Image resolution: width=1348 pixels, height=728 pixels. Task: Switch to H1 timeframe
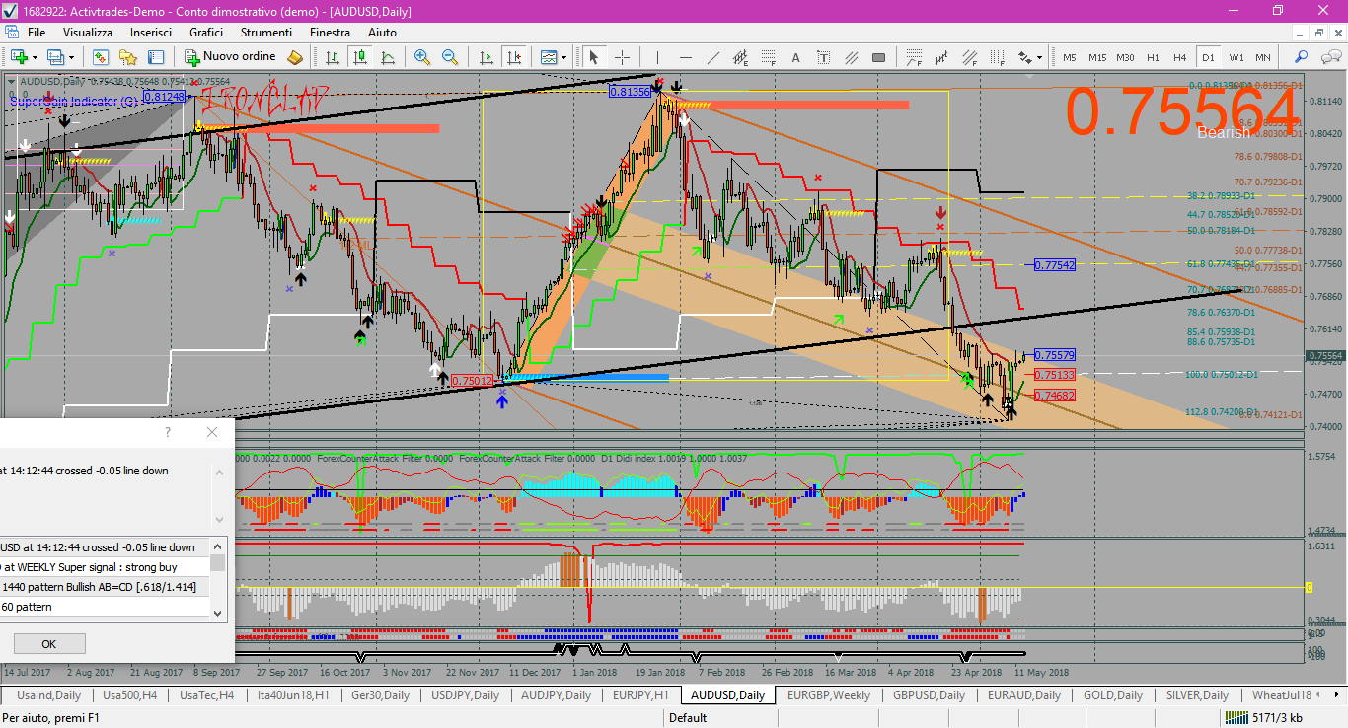coord(1153,57)
